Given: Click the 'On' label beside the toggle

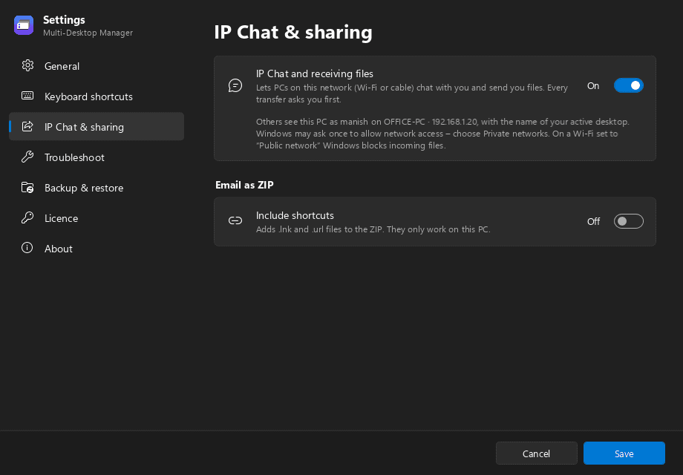Looking at the screenshot, I should tap(593, 86).
